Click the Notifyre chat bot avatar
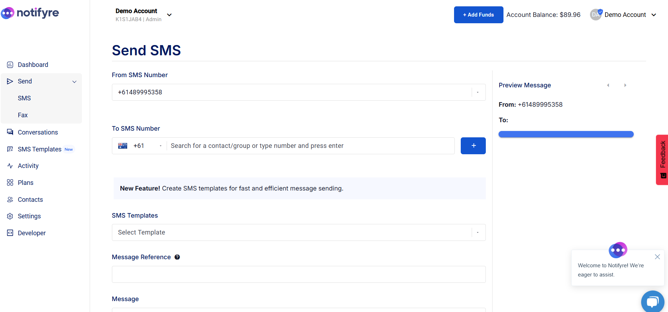The height and width of the screenshot is (312, 668). [618, 250]
